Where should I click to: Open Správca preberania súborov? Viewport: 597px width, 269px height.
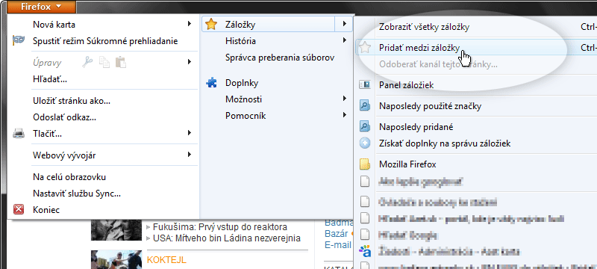point(280,58)
